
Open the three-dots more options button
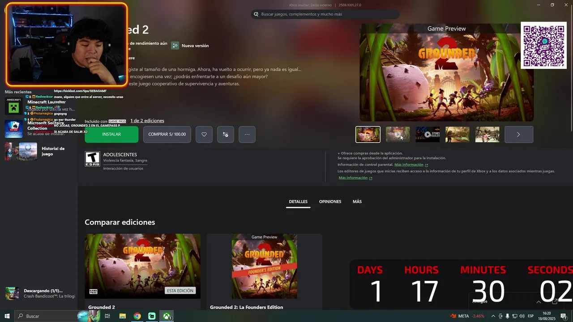247,134
